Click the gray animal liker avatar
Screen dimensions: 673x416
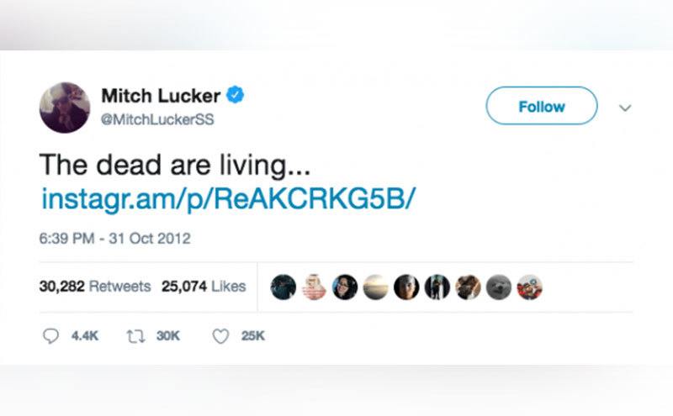(499, 287)
